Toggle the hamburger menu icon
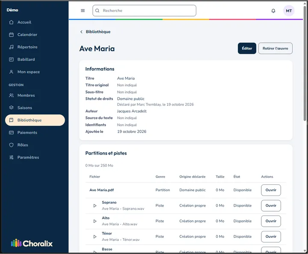The width and height of the screenshot is (308, 254). [83, 11]
